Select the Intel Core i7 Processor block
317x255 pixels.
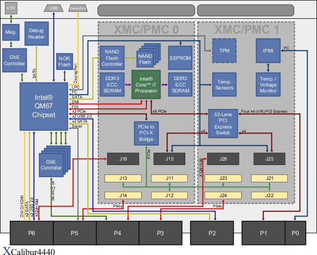tap(146, 85)
